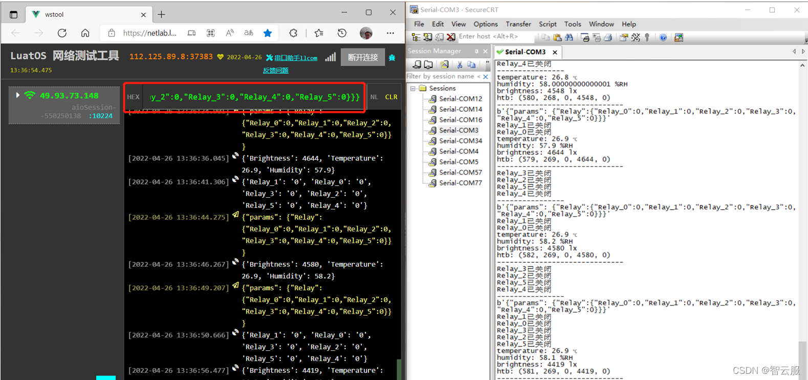The height and width of the screenshot is (380, 808).
Task: Click the Paste clipboard icon in SecureCRT
Action: pyautogui.click(x=557, y=37)
